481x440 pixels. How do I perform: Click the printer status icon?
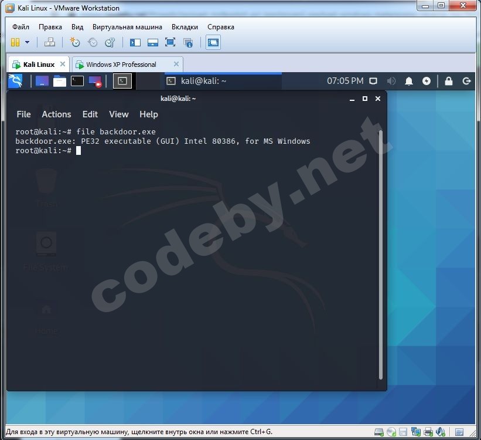pos(428,432)
